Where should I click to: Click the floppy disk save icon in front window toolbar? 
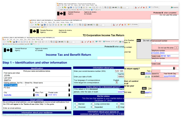click(x=14, y=42)
